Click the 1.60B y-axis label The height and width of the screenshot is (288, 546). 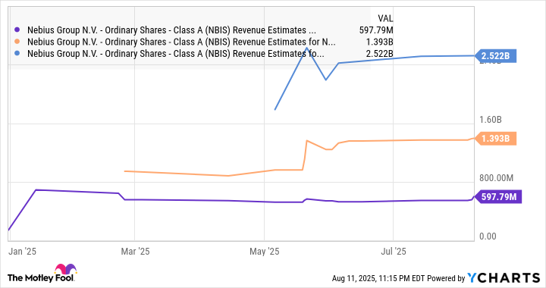point(491,120)
